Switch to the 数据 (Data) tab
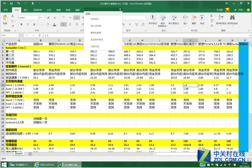The height and width of the screenshot is (168, 252). point(59,10)
